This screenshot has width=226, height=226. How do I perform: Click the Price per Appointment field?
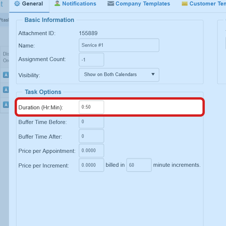click(x=91, y=151)
